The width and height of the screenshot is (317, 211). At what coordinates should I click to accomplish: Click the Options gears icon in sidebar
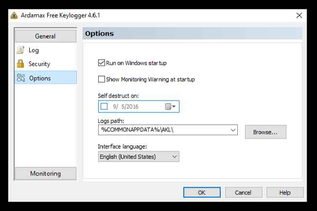[x=20, y=78]
